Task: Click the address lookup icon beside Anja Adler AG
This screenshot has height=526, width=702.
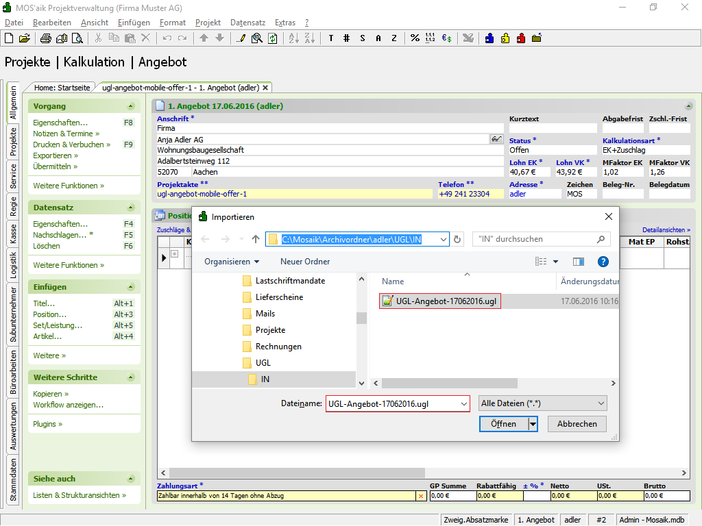Action: 496,139
